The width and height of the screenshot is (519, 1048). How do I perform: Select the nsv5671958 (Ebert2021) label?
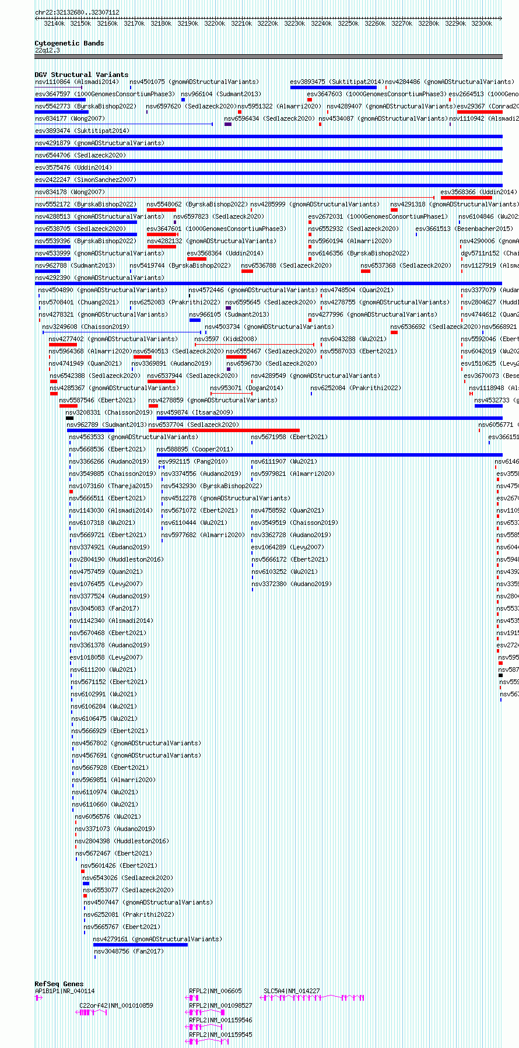(x=289, y=437)
